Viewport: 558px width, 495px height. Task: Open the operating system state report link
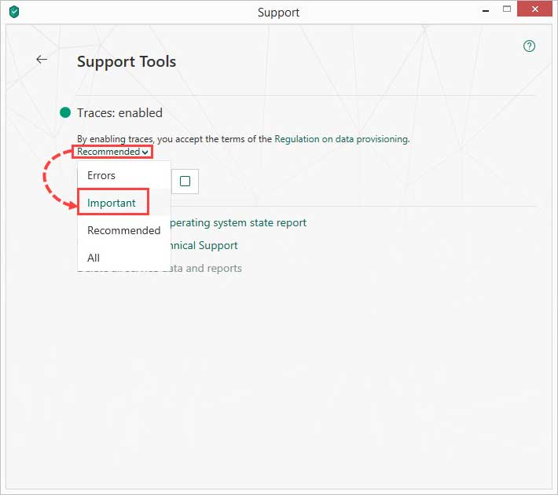(x=238, y=223)
